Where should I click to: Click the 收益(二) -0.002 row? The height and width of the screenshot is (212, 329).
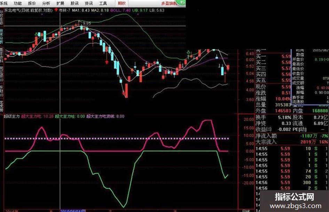273,129
